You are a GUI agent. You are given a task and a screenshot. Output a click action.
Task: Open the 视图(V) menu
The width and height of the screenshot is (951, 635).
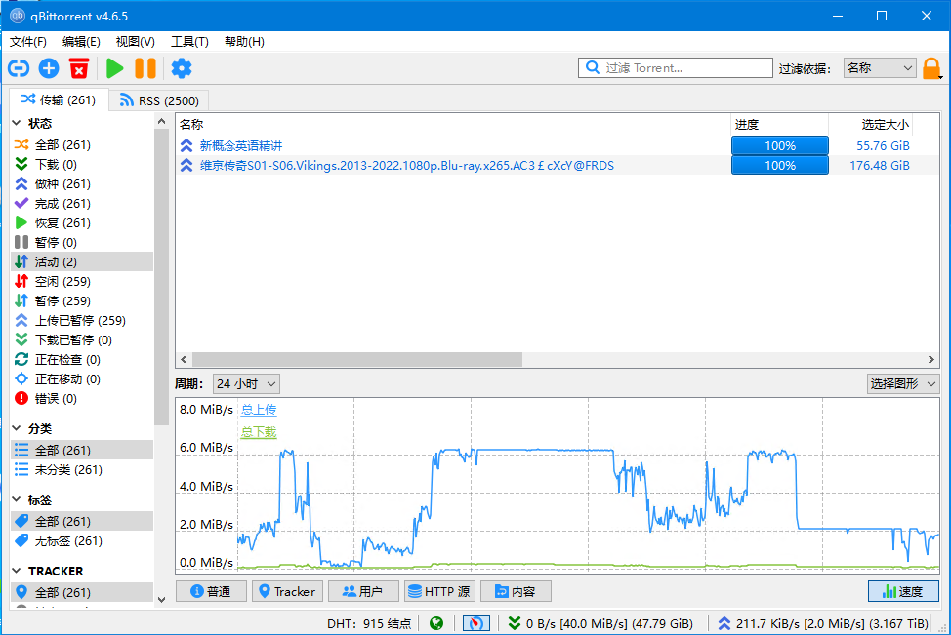click(x=136, y=41)
